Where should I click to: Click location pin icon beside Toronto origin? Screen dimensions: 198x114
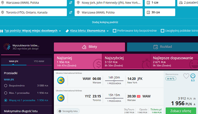(2, 12)
